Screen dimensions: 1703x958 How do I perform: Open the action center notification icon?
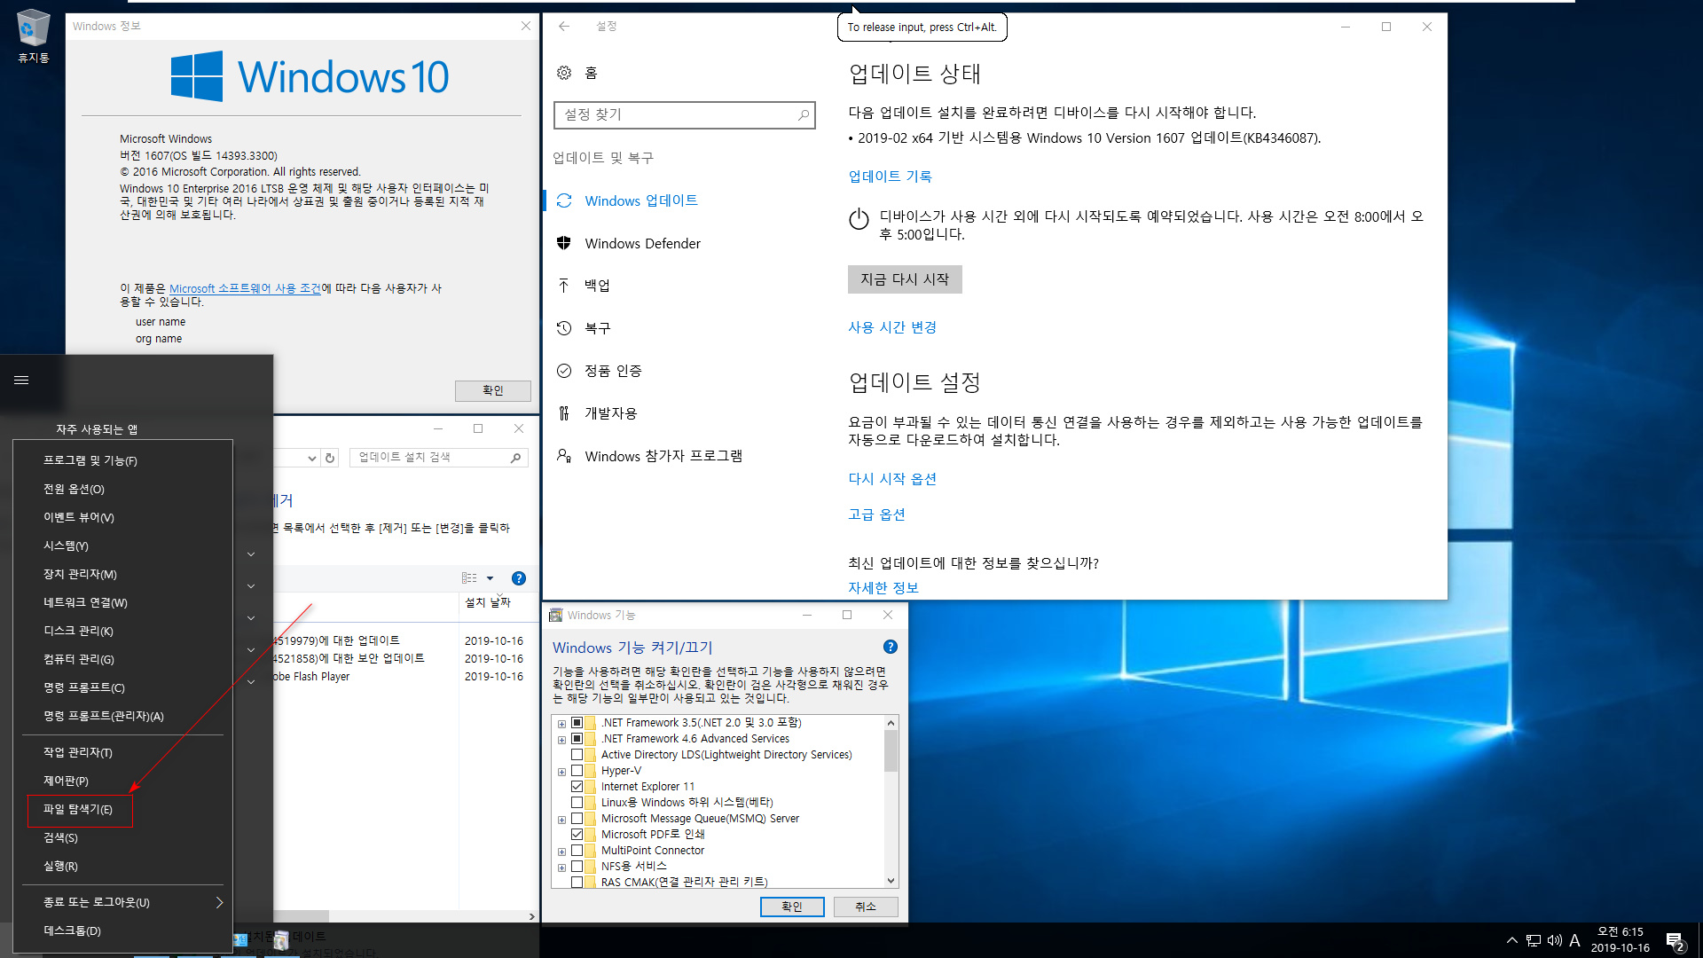pyautogui.click(x=1675, y=940)
